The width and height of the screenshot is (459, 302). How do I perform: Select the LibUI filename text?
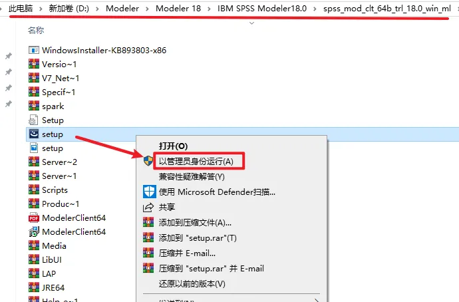point(52,260)
